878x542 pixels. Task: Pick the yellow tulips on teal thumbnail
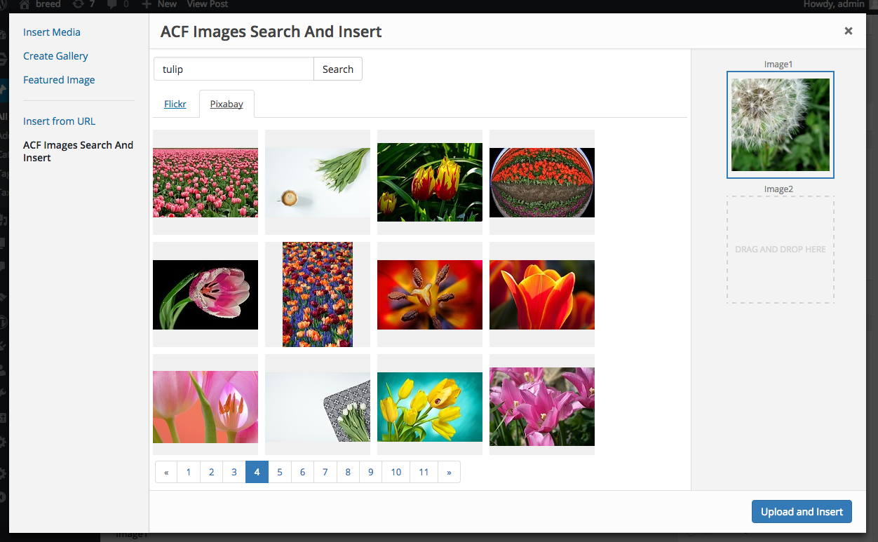430,407
